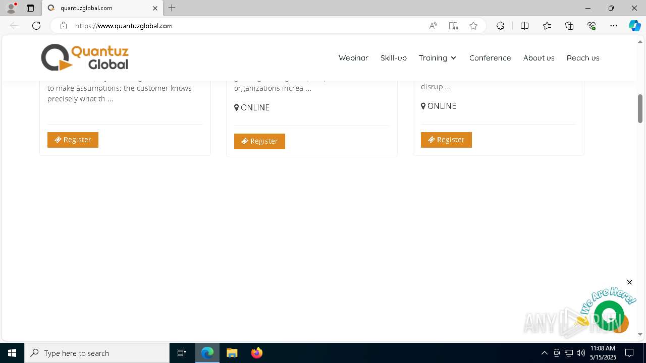
Task: Close the We Are Here chat popup
Action: (x=629, y=282)
